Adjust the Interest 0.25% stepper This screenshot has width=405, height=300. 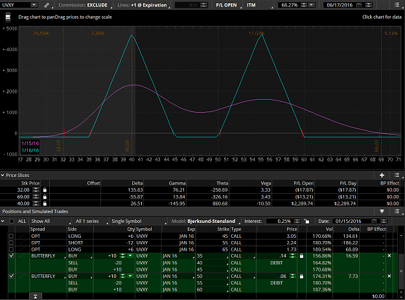(297, 221)
